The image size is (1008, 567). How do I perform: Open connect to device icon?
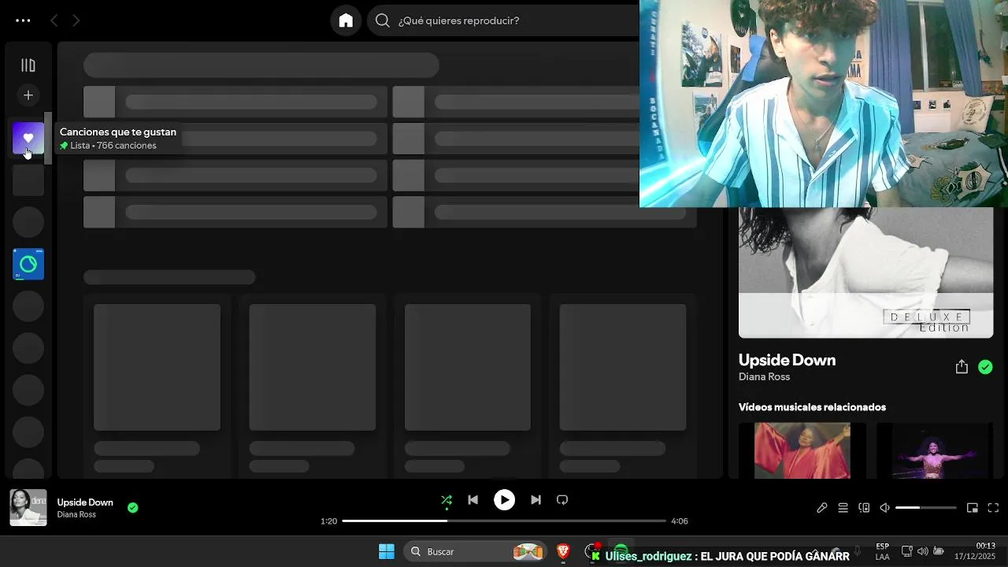(x=864, y=508)
